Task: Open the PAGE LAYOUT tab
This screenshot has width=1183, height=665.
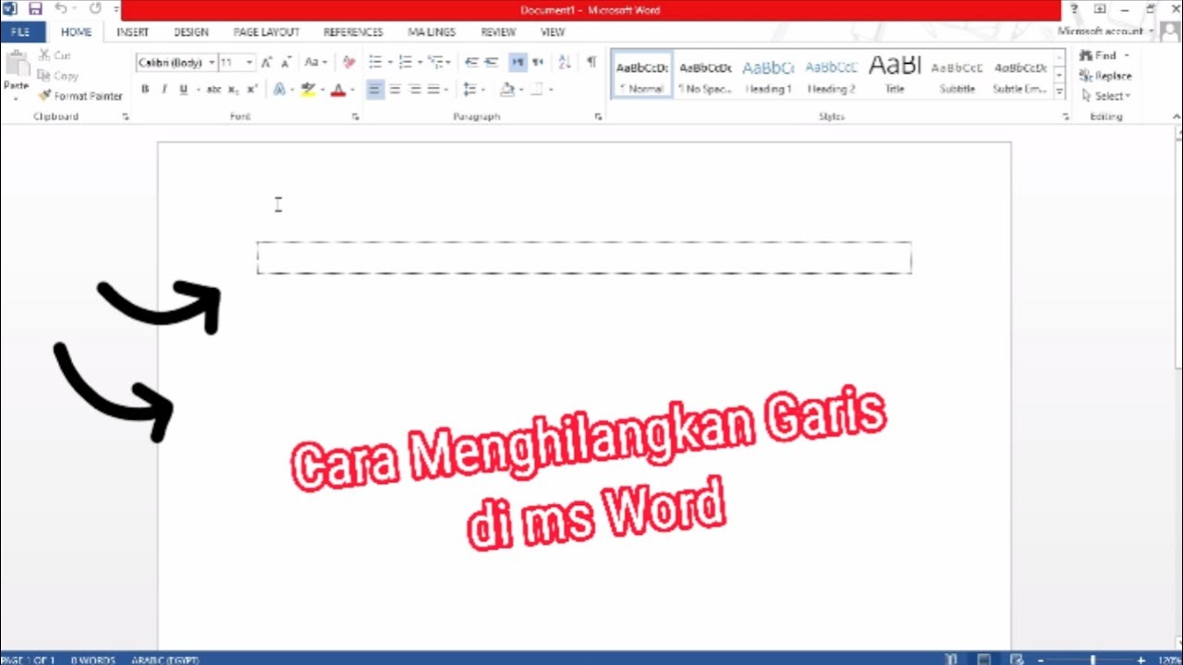Action: [x=266, y=32]
